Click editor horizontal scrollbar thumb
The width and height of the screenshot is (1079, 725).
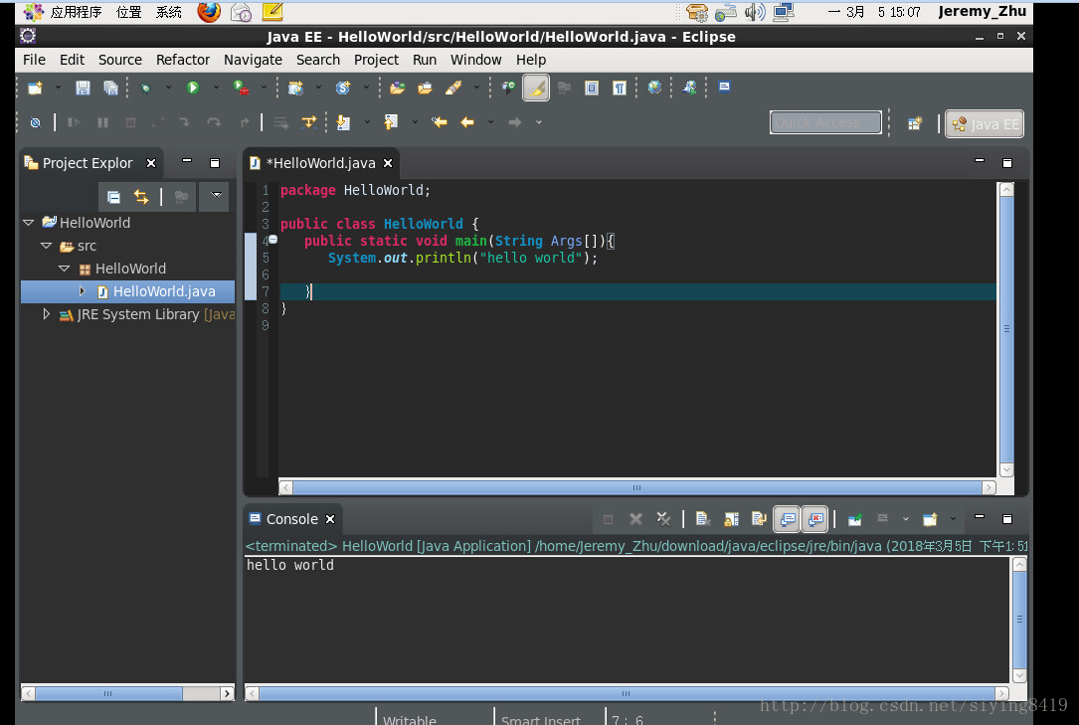click(x=637, y=487)
